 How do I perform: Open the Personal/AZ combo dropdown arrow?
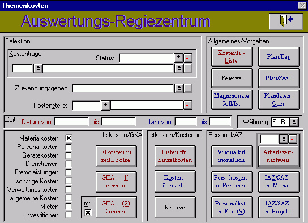tap(284, 139)
